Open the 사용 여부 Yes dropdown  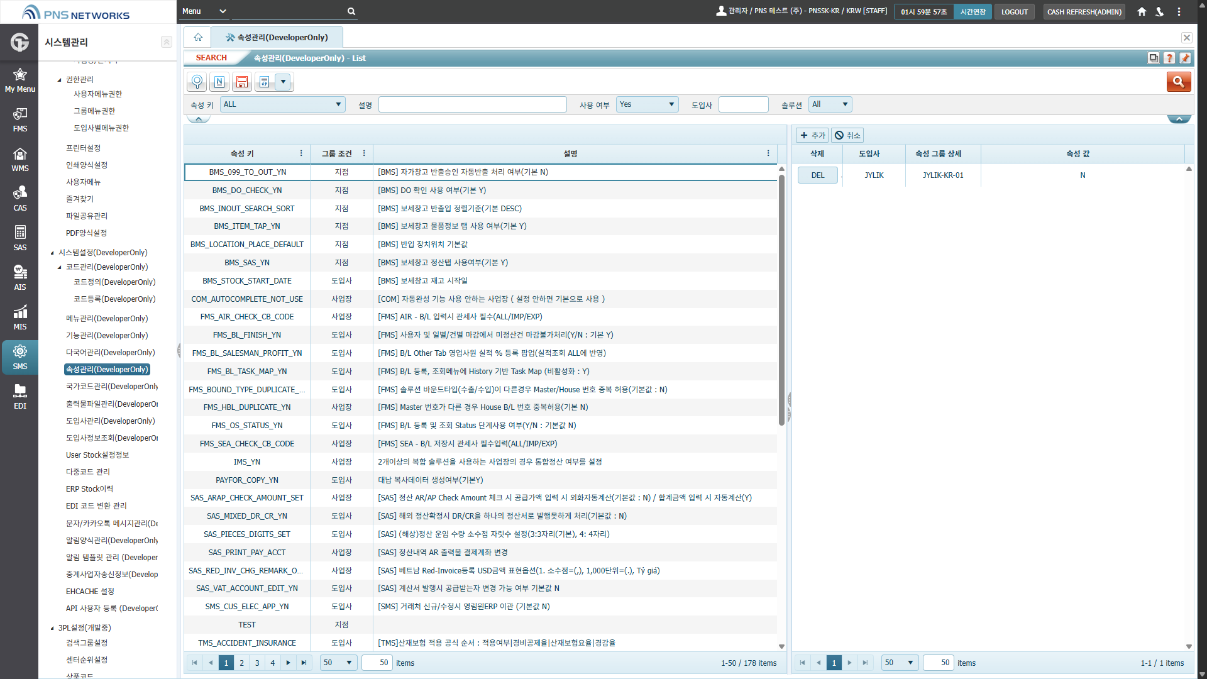[647, 104]
